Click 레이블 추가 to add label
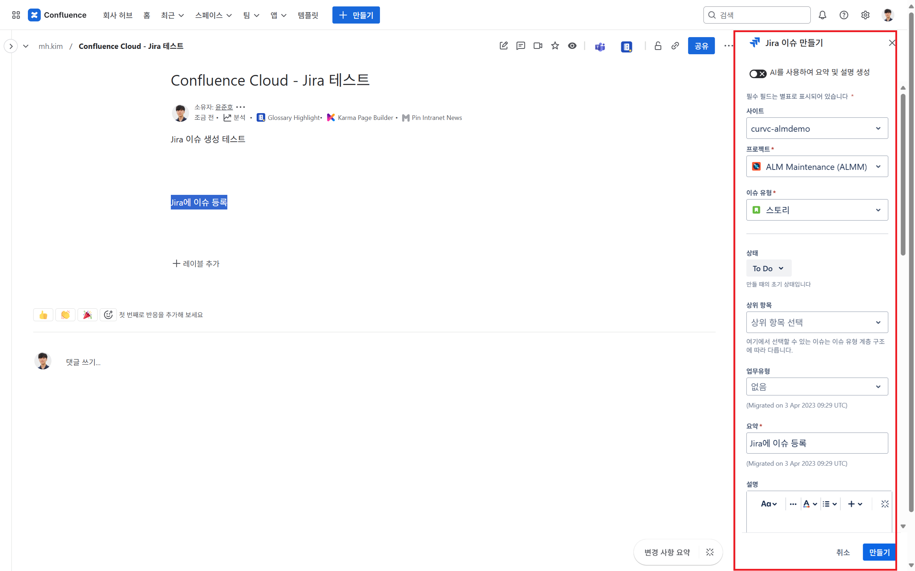This screenshot has height=571, width=915. pos(196,263)
